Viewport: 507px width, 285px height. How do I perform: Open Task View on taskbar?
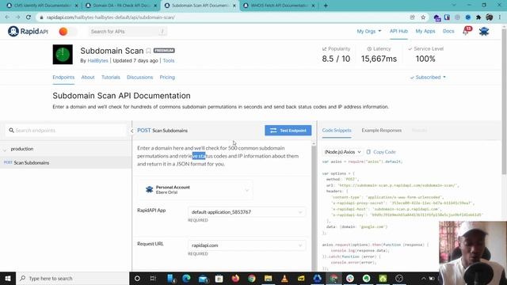pos(153,278)
